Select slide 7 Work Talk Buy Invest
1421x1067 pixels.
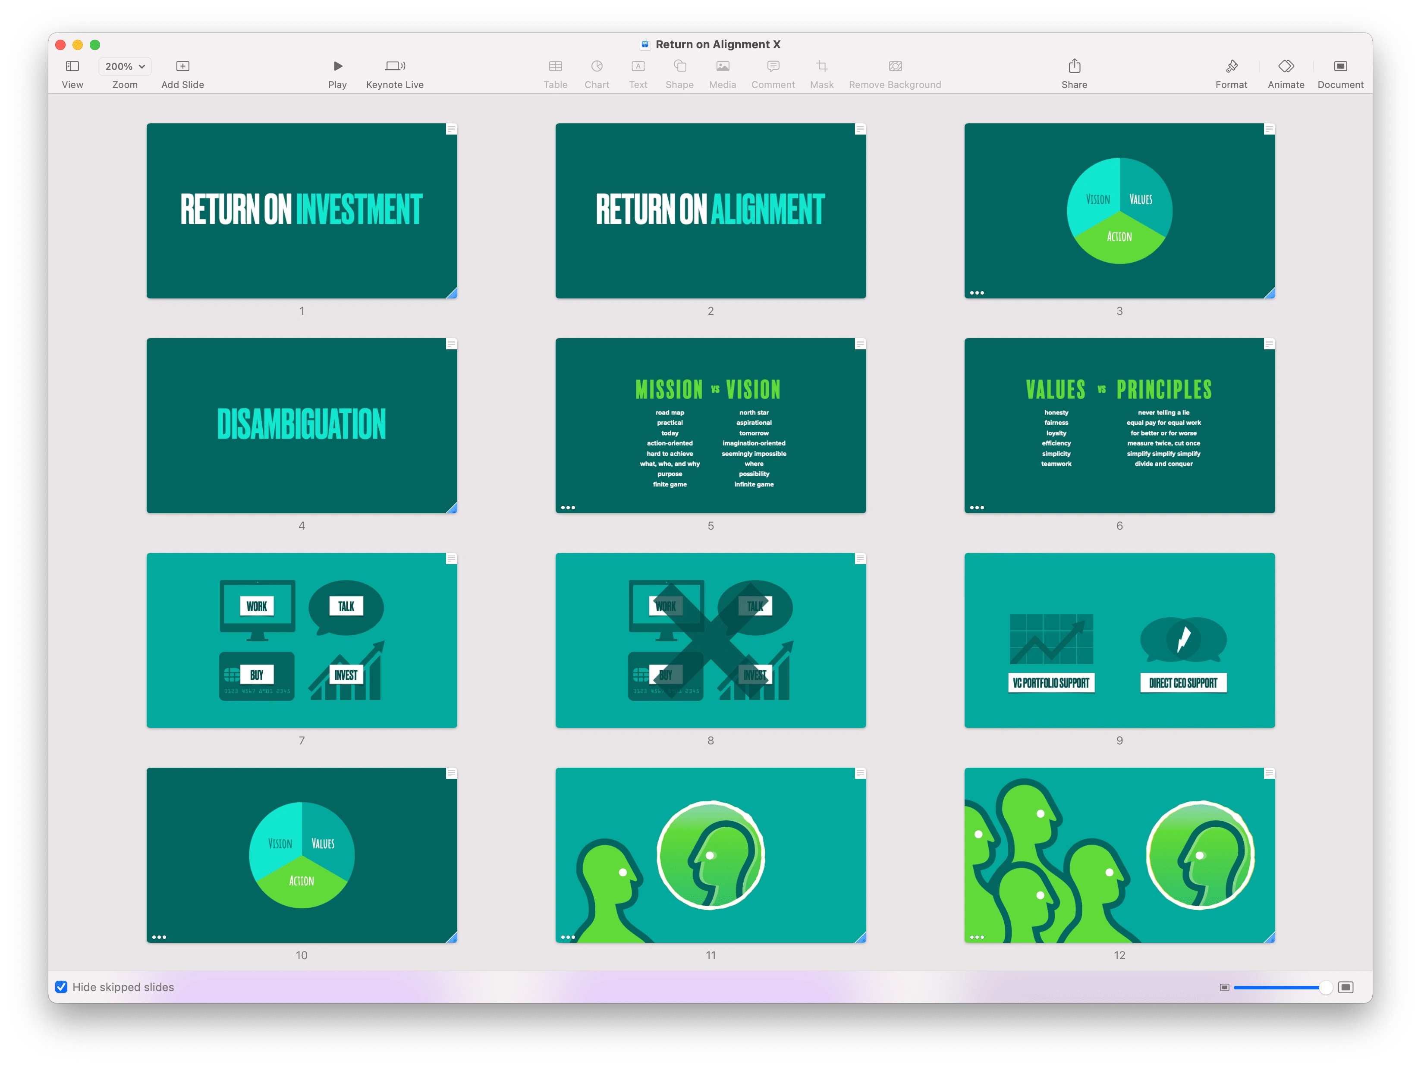click(x=301, y=640)
